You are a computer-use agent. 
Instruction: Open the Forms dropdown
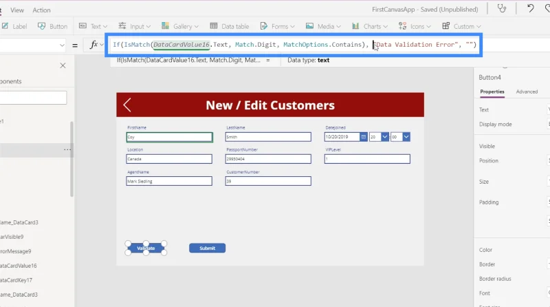[278, 26]
